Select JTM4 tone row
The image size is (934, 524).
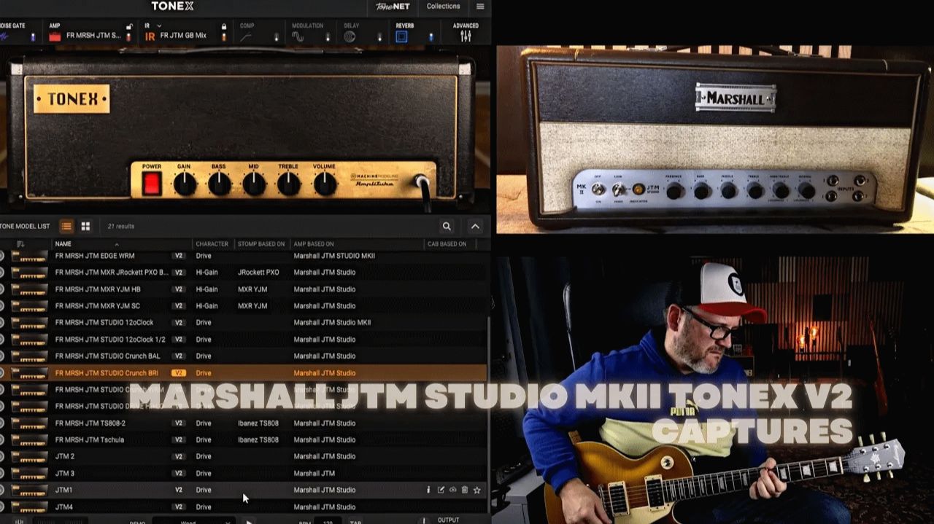[243, 507]
